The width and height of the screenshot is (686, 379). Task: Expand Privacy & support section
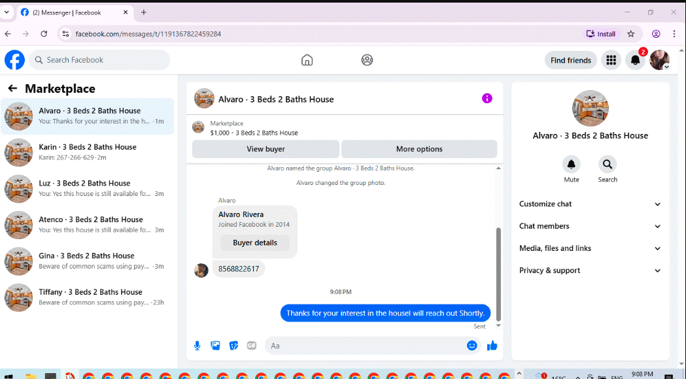point(590,271)
